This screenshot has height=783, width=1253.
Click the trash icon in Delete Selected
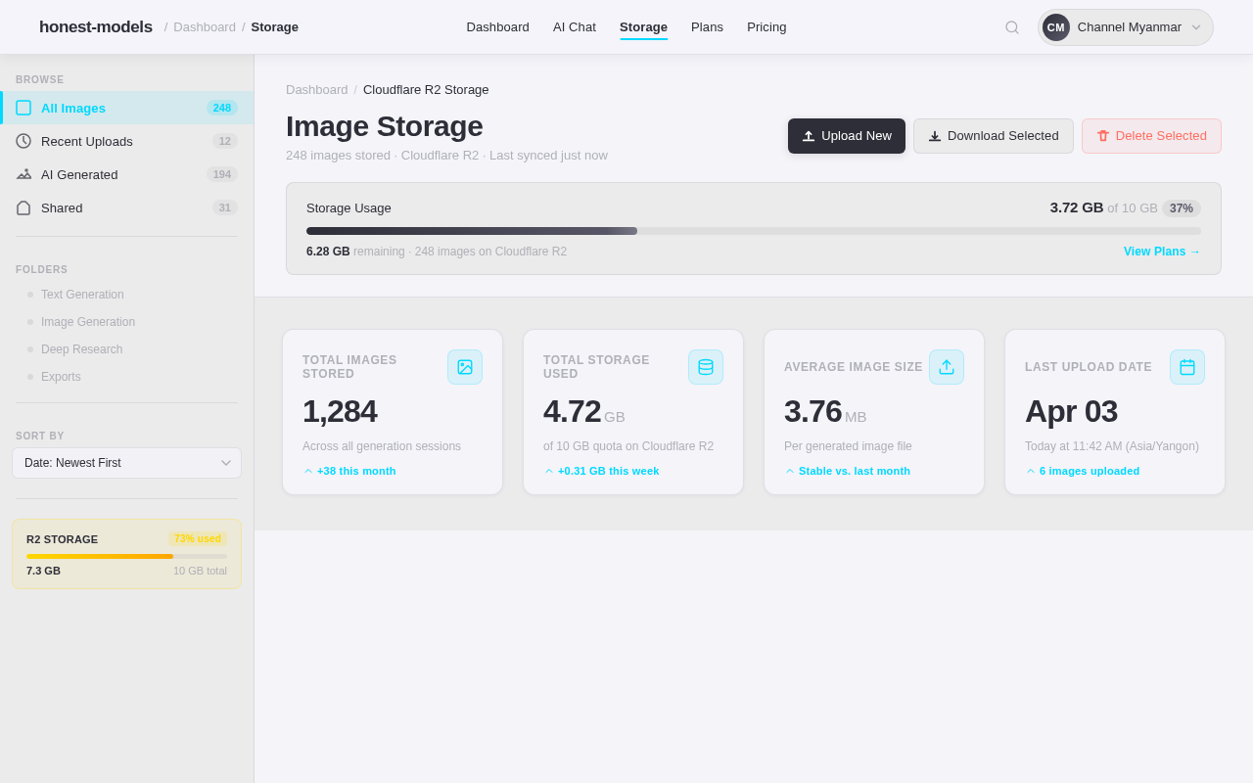1103,136
